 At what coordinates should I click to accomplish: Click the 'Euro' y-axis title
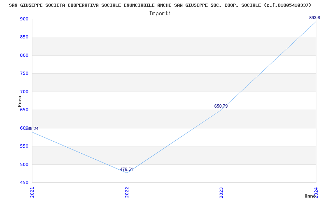tap(20, 101)
